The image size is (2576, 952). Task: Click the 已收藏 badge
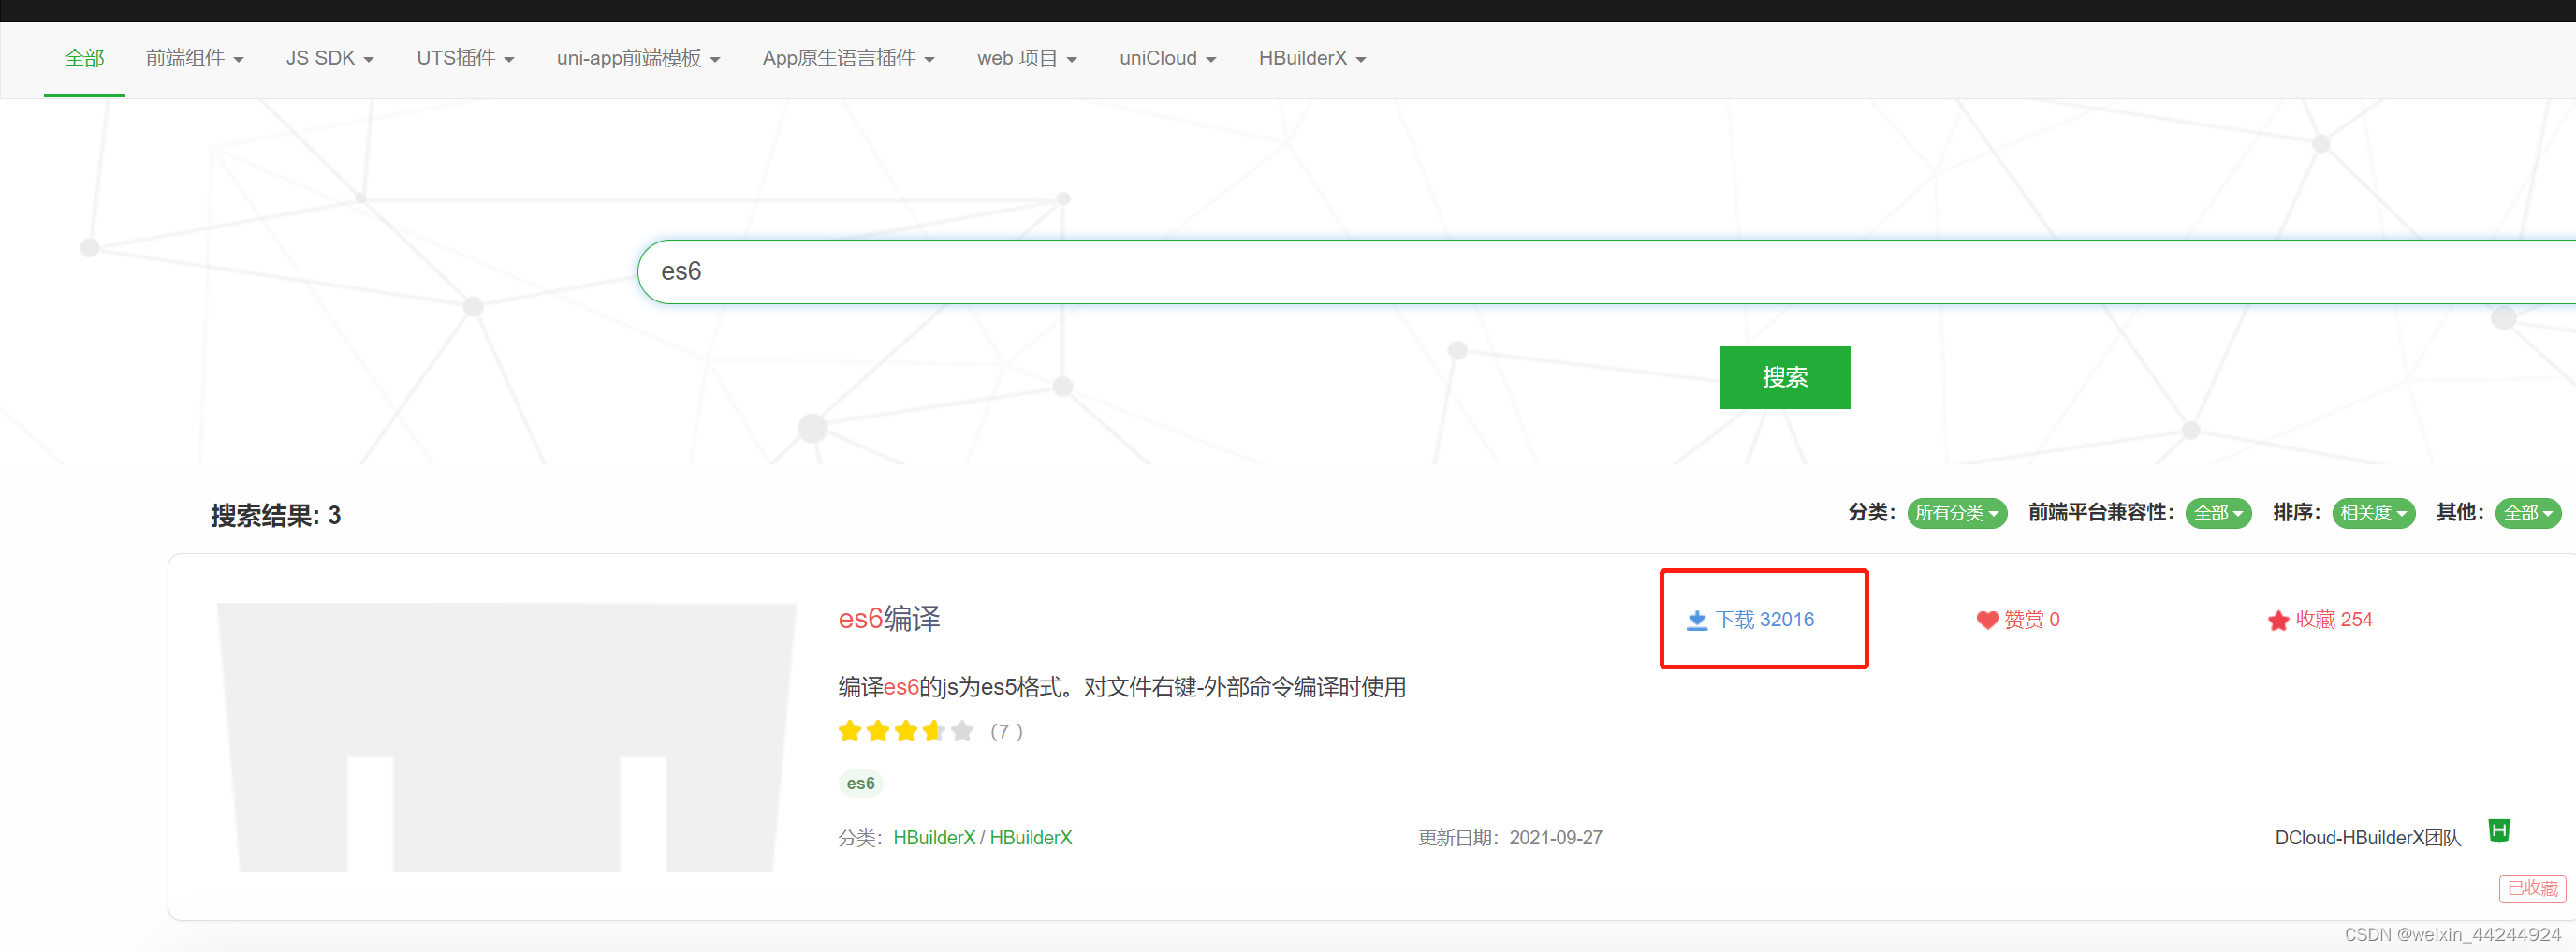tap(2532, 888)
